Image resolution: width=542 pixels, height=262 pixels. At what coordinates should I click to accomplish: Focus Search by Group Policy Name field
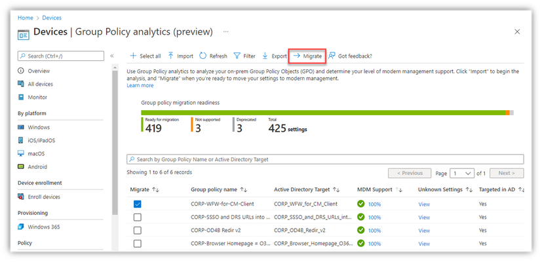pos(325,159)
